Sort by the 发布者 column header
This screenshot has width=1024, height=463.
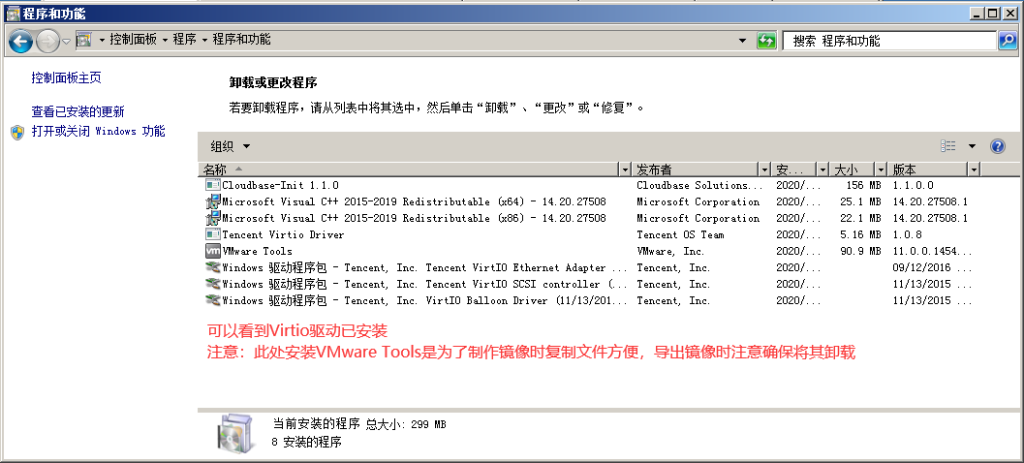tap(696, 170)
